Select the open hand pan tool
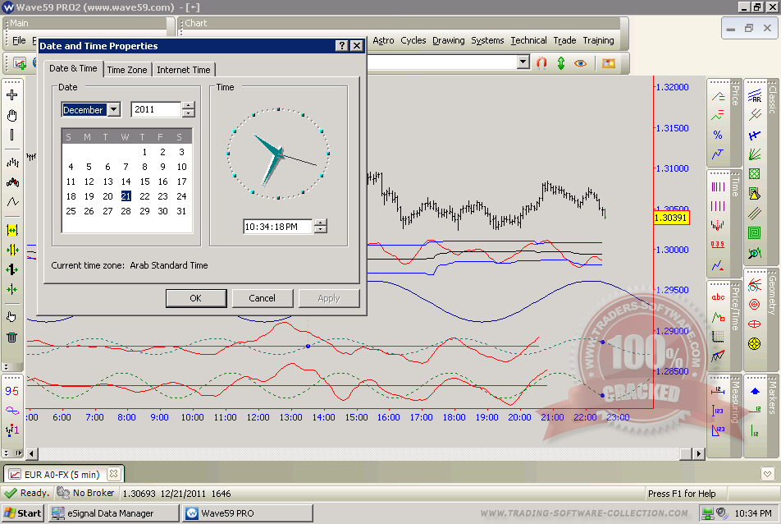 [x=12, y=115]
